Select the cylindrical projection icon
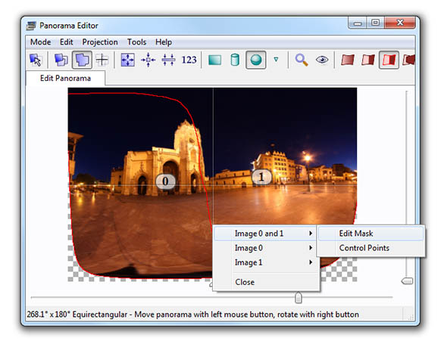Image resolution: width=444 pixels, height=350 pixels. point(235,60)
